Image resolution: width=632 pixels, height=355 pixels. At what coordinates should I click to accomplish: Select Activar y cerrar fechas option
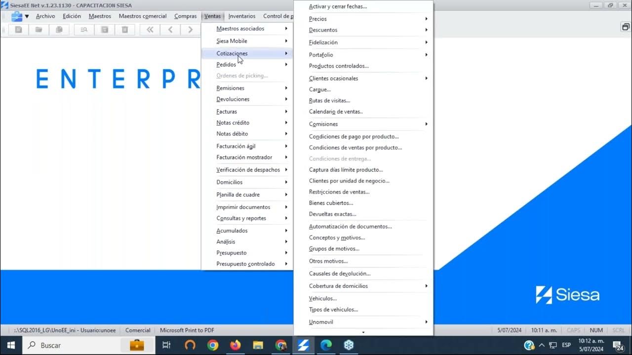[x=338, y=6]
